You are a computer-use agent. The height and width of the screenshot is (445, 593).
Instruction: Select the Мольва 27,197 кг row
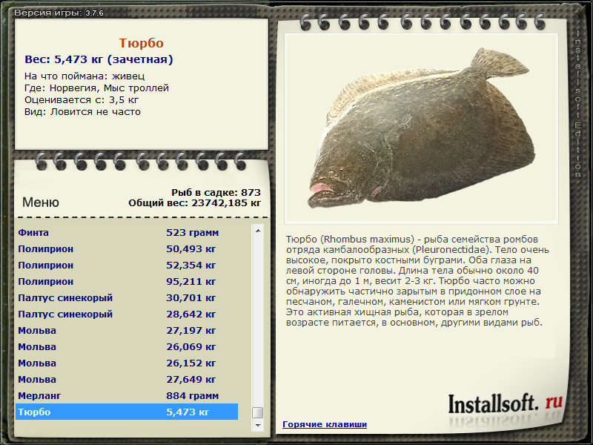(127, 330)
